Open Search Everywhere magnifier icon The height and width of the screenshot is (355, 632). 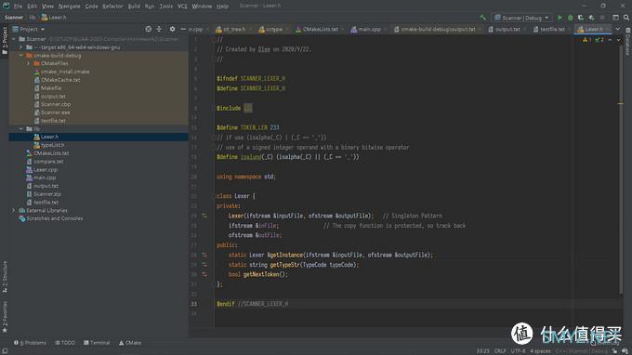click(626, 18)
